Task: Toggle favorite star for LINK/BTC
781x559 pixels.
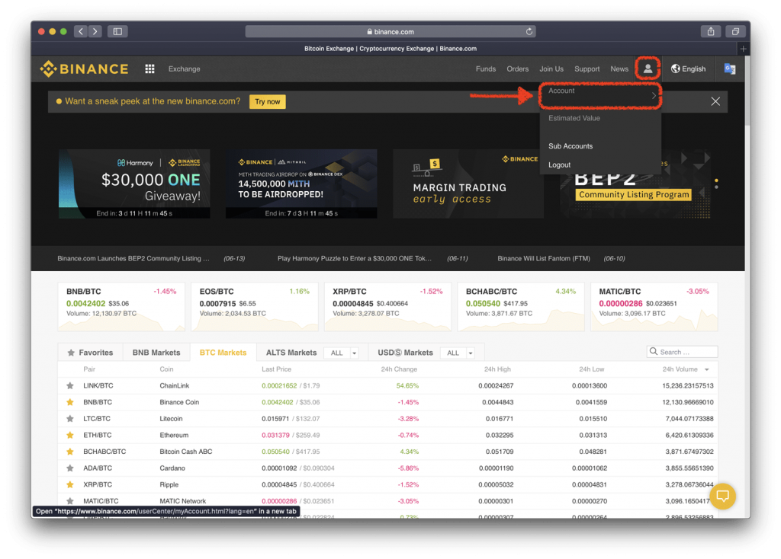Action: tap(70, 385)
